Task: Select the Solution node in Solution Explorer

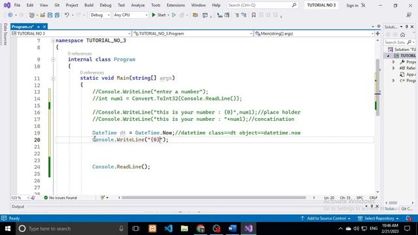Action: pyautogui.click(x=402, y=50)
